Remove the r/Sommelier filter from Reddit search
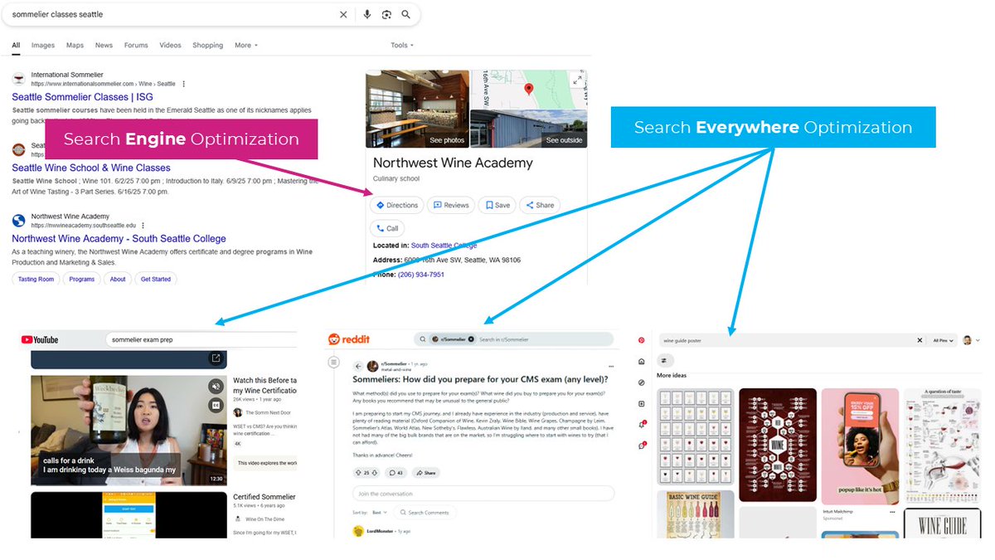This screenshot has height=560, width=995. pos(471,339)
